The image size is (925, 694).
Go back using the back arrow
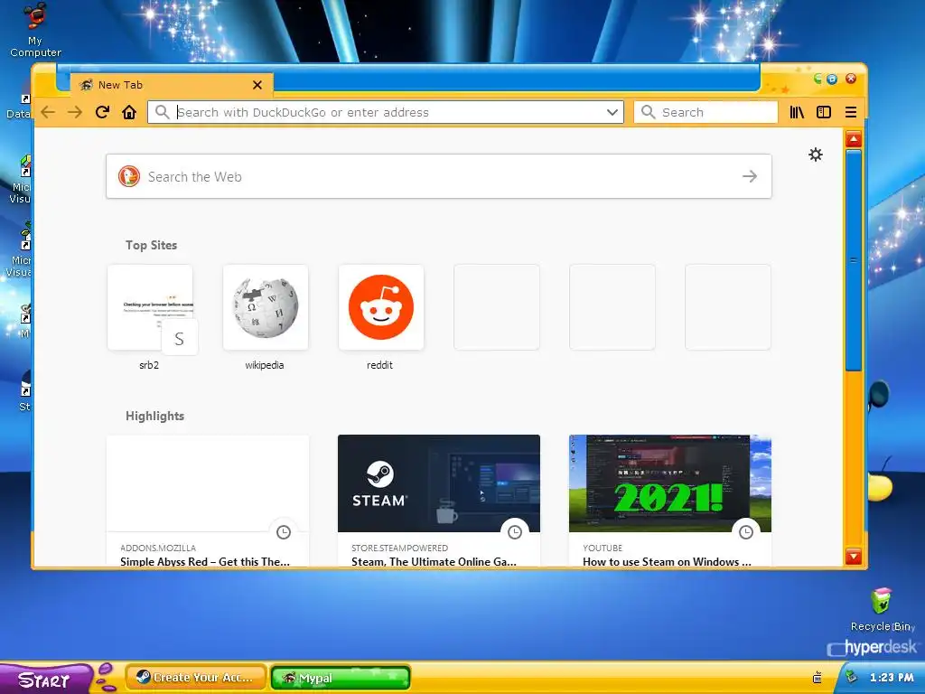coord(48,112)
